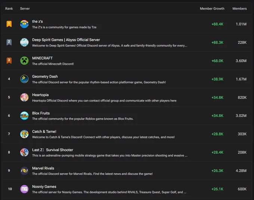254x200 pixels.
Task: Click the Blox Fruits Roblox game description
Action: pyautogui.click(x=83, y=119)
